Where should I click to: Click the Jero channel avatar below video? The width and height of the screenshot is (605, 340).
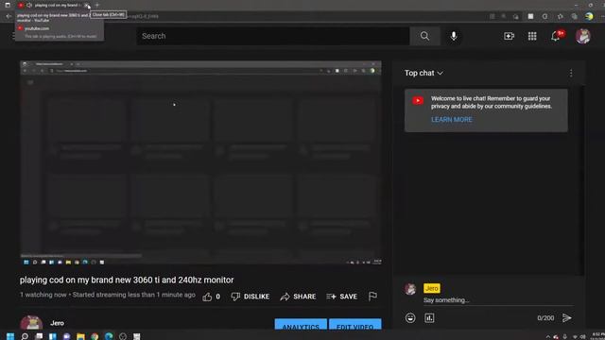click(x=31, y=323)
